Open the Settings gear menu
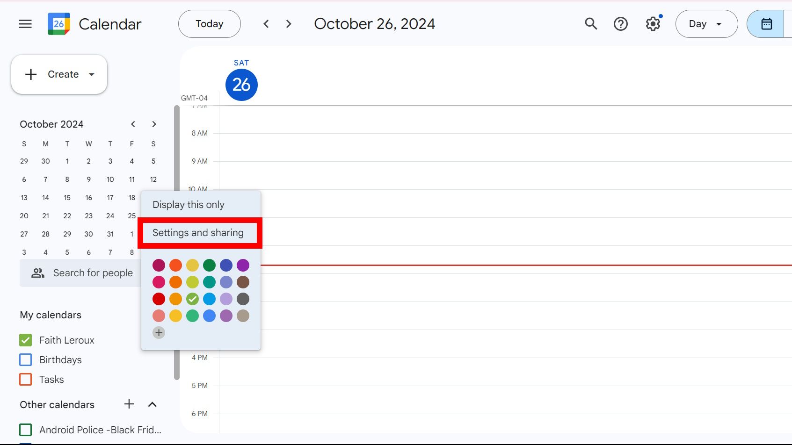This screenshot has height=445, width=792. pyautogui.click(x=653, y=24)
